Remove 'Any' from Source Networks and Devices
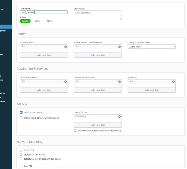 pyautogui.click(x=119, y=47)
